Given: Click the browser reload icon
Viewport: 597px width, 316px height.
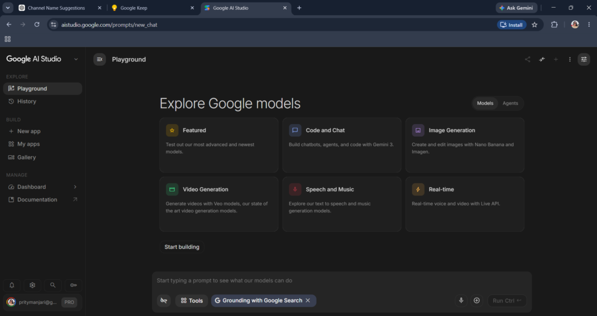Looking at the screenshot, I should [x=37, y=24].
